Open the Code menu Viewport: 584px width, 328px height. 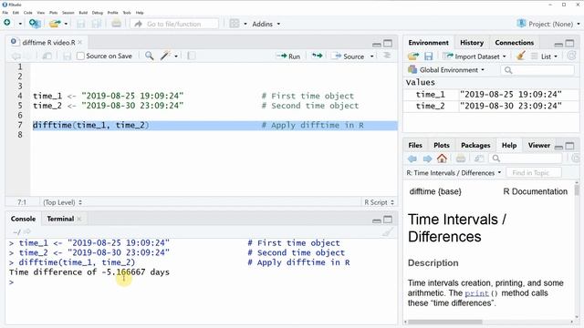click(x=28, y=13)
